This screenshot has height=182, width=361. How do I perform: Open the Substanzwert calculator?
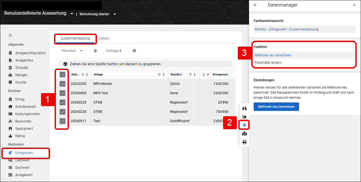point(22,107)
